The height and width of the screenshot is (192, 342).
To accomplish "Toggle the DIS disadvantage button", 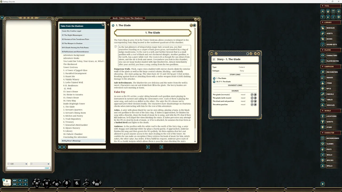I will tap(15, 184).
